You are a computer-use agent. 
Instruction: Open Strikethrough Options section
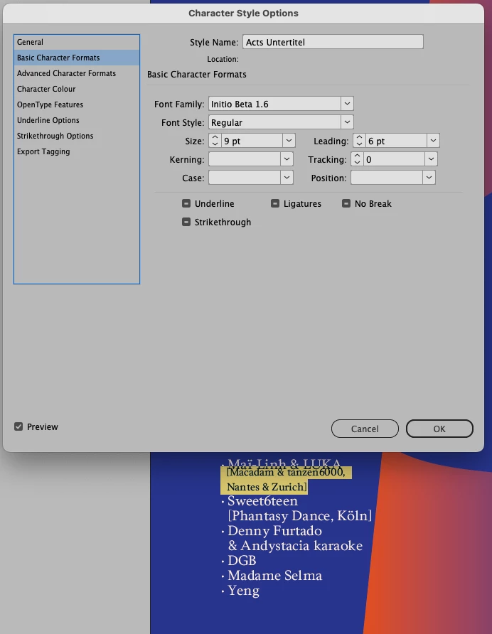(x=77, y=136)
